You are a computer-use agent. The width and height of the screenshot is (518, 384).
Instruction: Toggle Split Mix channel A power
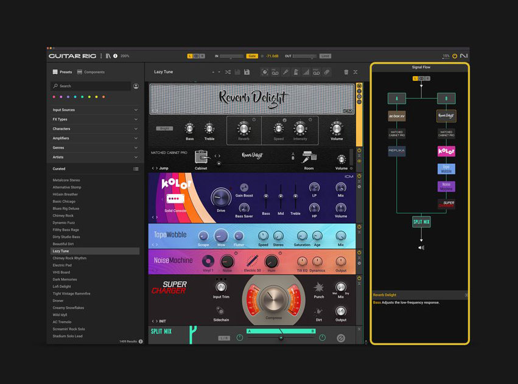[x=240, y=337]
